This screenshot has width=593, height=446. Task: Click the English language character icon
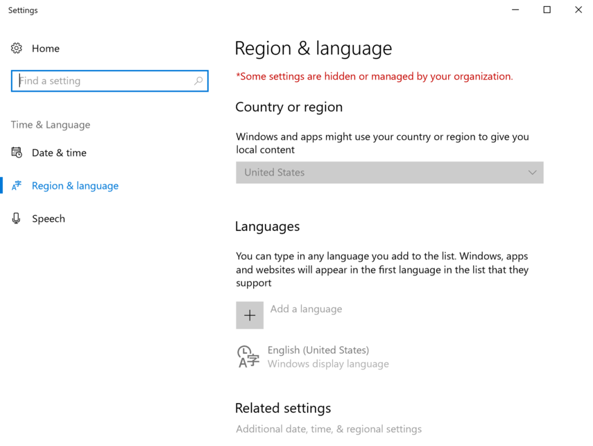pos(248,357)
